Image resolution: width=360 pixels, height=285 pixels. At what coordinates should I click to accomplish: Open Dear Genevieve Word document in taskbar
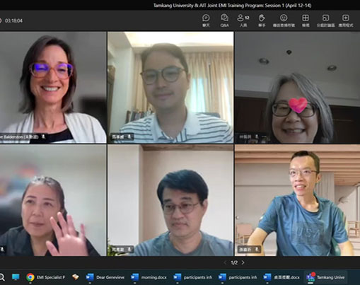[105, 277]
